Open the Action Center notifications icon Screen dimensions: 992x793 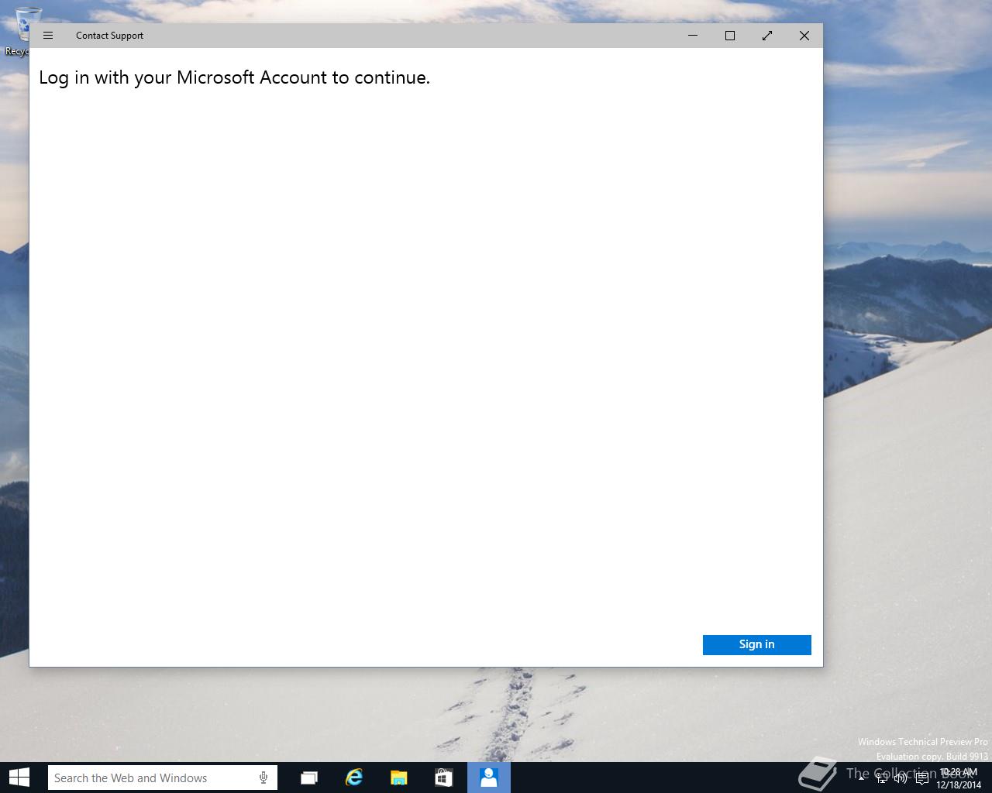(921, 778)
